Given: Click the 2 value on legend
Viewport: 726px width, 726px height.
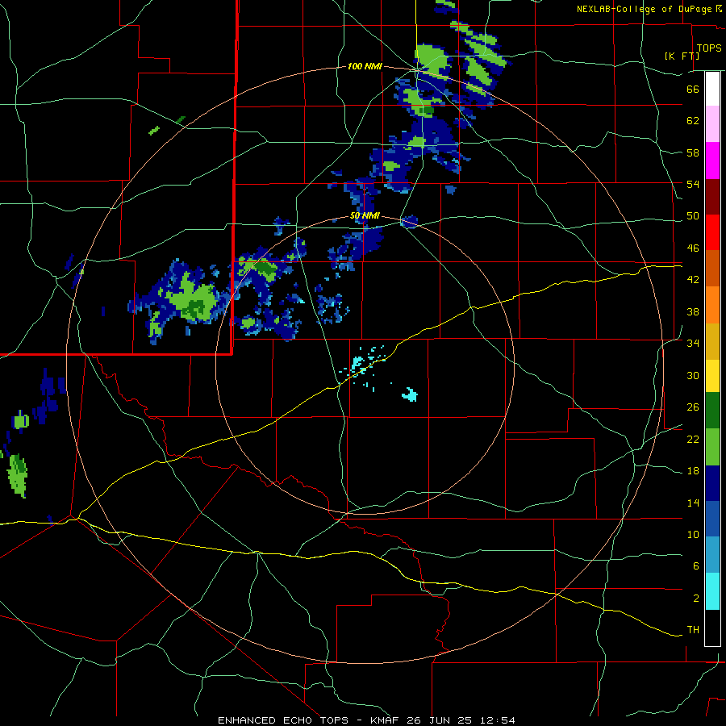Looking at the screenshot, I should coord(695,599).
